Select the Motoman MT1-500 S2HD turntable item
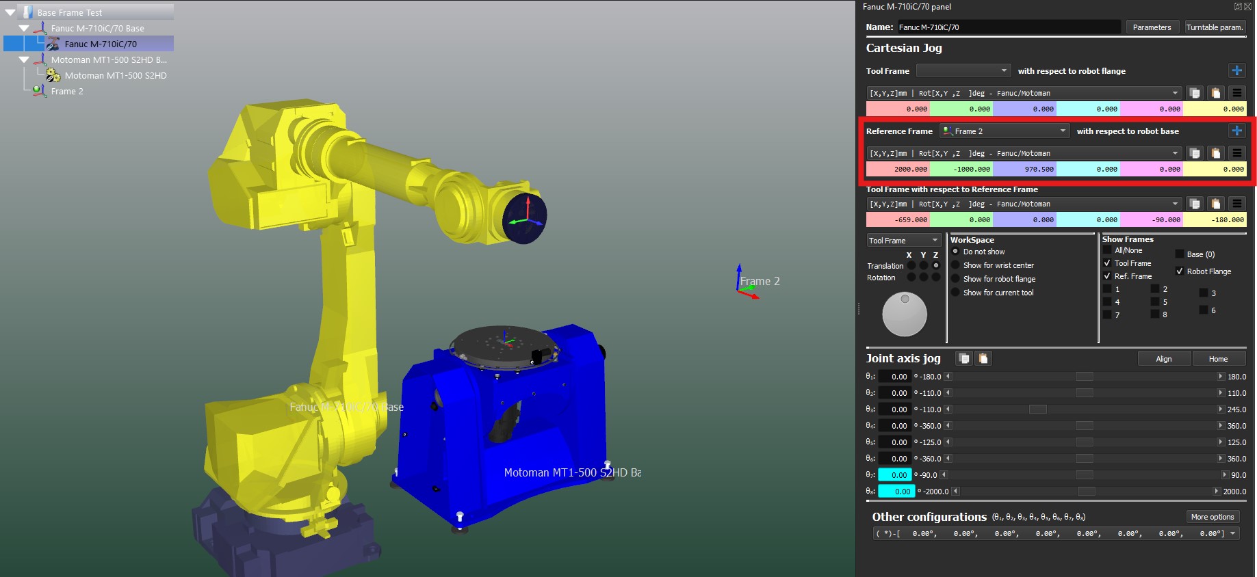Image resolution: width=1257 pixels, height=577 pixels. (115, 76)
